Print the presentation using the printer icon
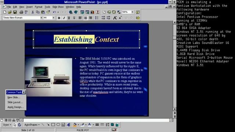Image resolution: width=235 pixels, height=132 pixels. coord(21,12)
